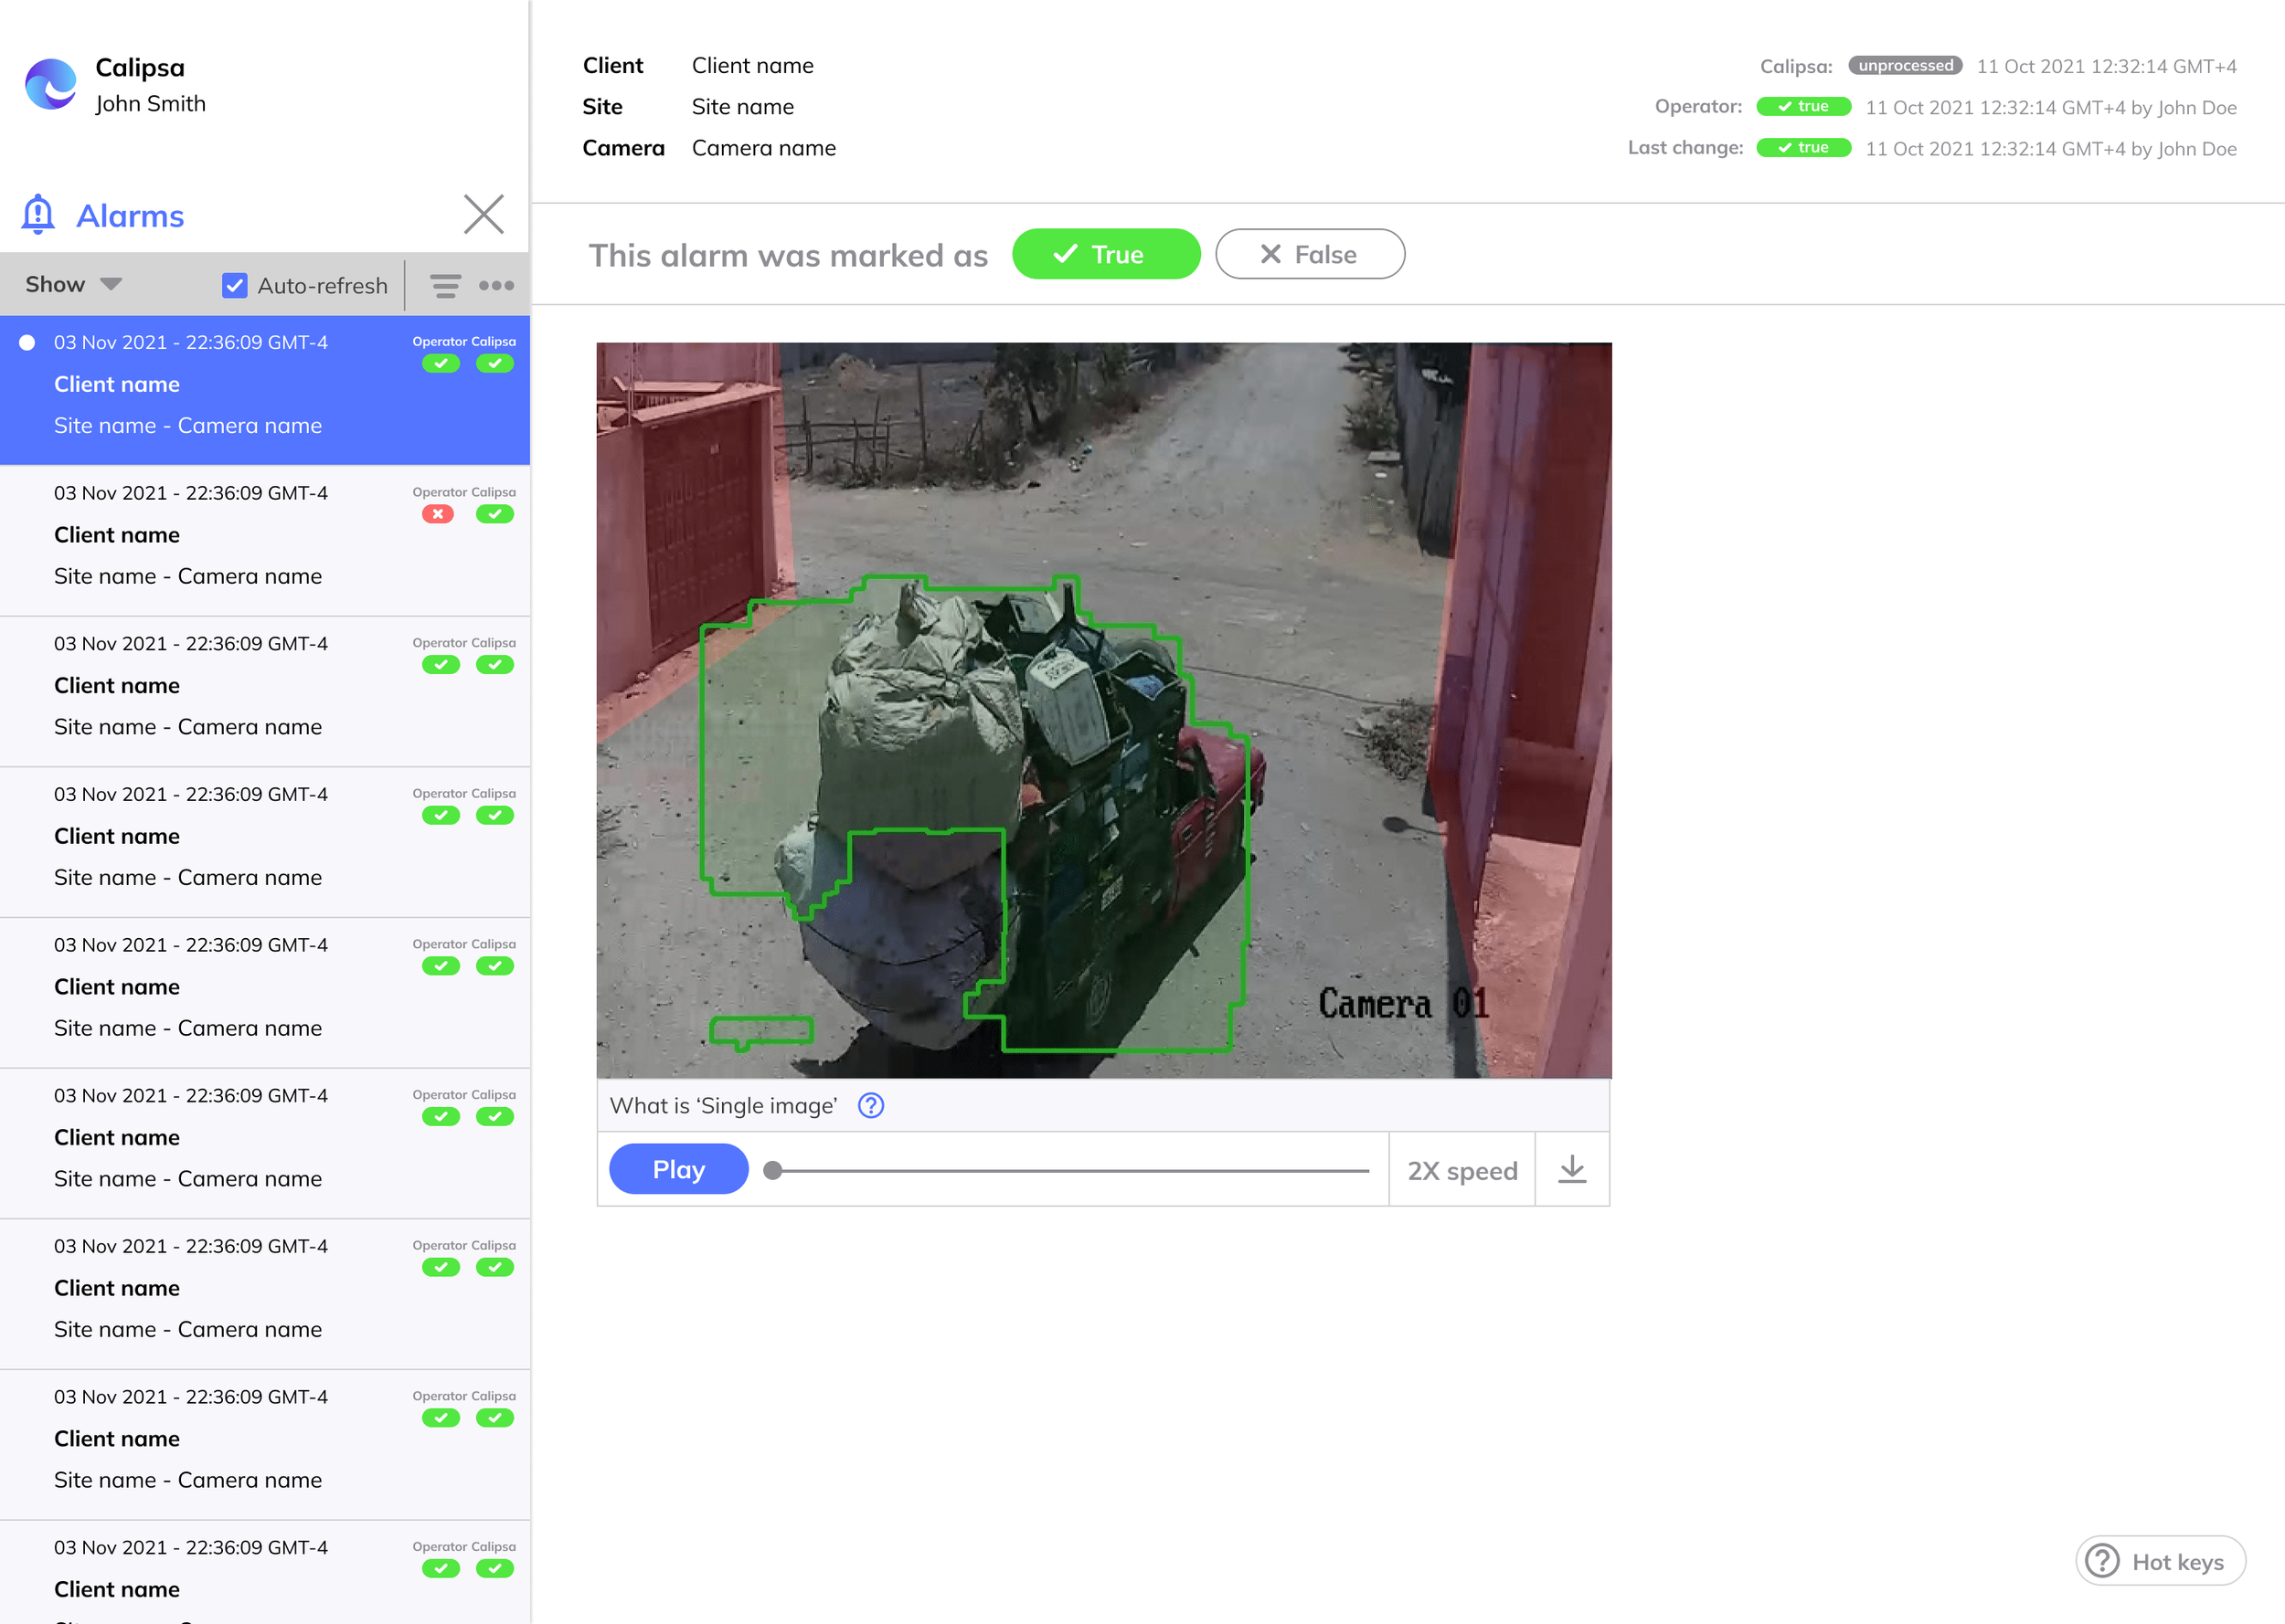Click the Alarms bell icon
Screen dimensions: 2285x1624
[38, 214]
